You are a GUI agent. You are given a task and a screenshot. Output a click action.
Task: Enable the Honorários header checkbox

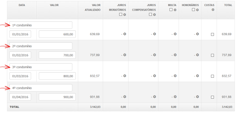[193, 9]
